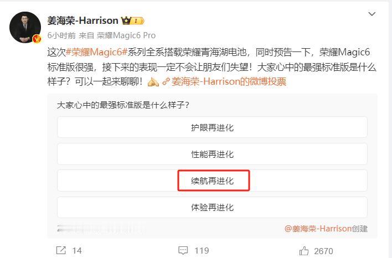Select the 续航再进化 poll option
392x258 pixels.
[x=212, y=180]
